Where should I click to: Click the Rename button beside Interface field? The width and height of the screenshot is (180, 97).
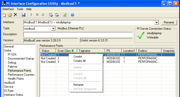[x=169, y=22]
